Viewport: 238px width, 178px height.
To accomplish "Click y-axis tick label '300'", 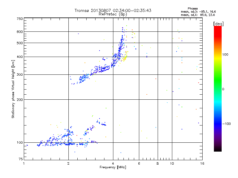I will coord(20,75).
